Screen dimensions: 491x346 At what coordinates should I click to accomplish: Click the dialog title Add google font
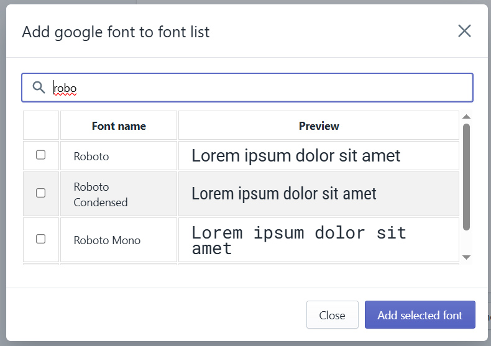click(116, 32)
